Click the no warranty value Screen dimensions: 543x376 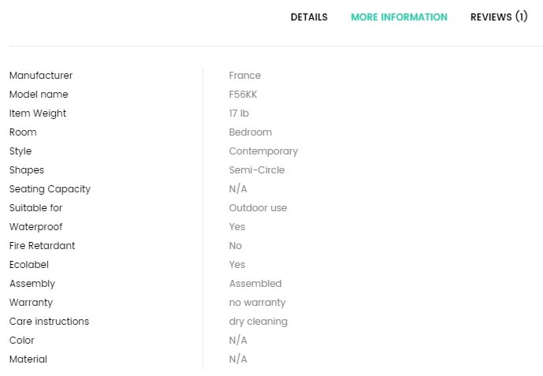(257, 303)
